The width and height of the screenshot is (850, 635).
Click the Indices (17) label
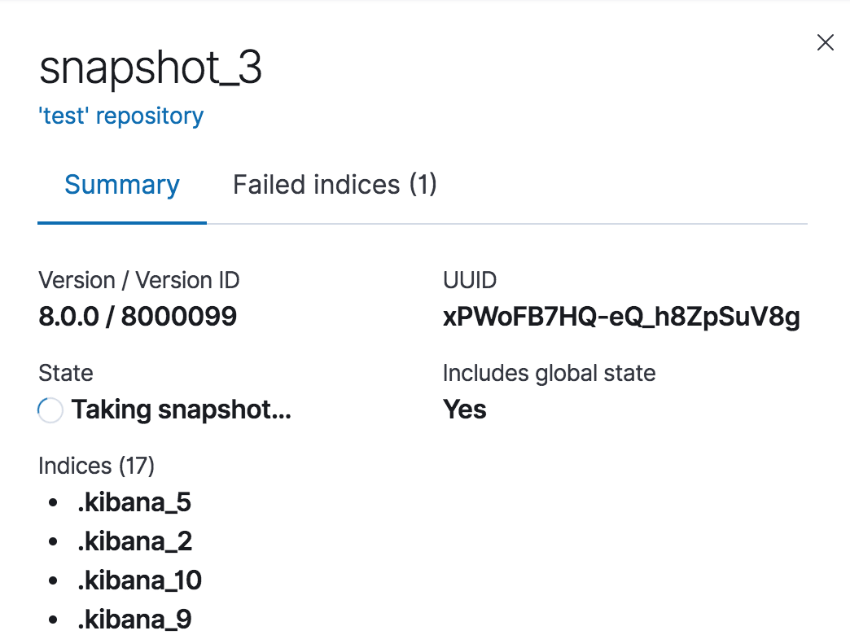tap(96, 466)
